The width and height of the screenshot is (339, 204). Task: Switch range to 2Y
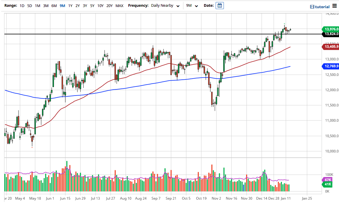(78, 6)
